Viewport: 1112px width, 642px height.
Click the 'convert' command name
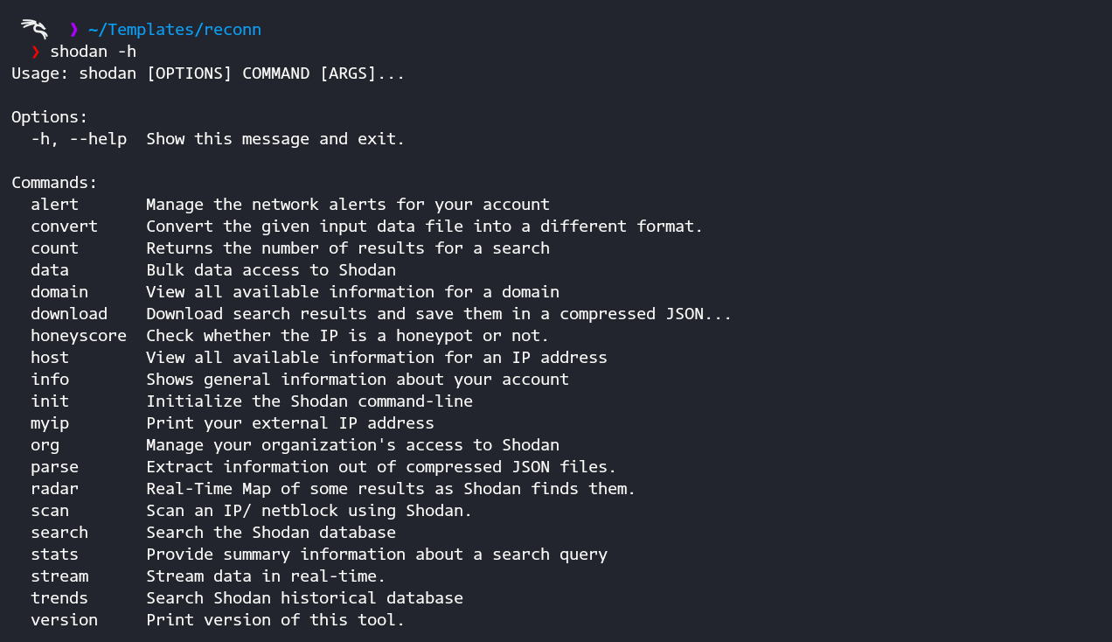(x=64, y=227)
